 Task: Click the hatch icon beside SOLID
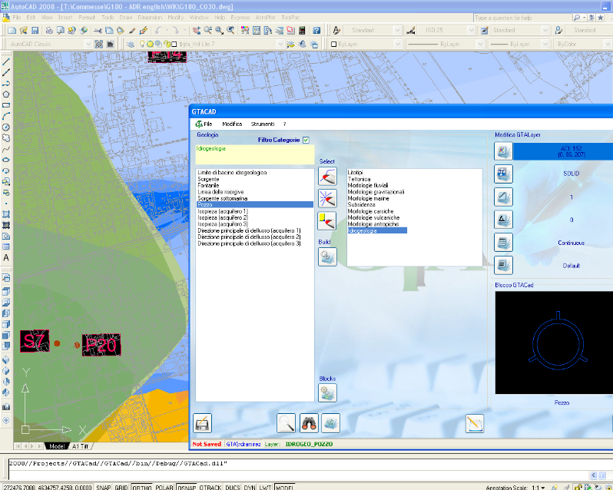tap(503, 174)
